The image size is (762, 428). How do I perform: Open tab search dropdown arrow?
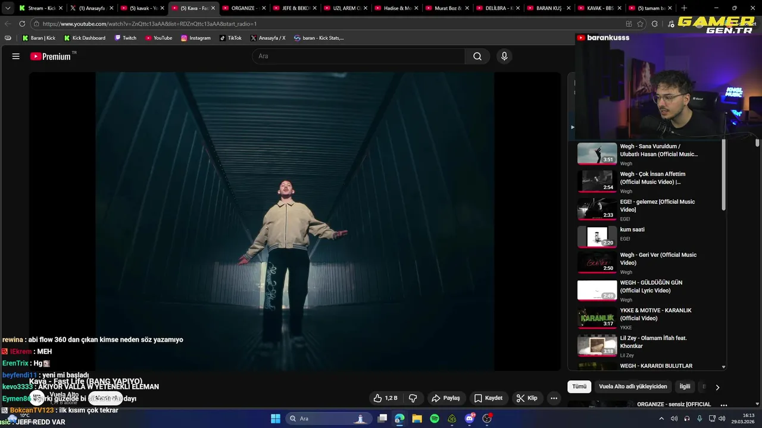[7, 8]
